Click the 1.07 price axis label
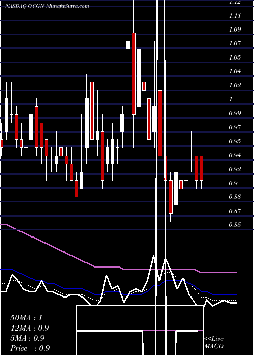254x356 pixels. pyautogui.click(x=235, y=43)
